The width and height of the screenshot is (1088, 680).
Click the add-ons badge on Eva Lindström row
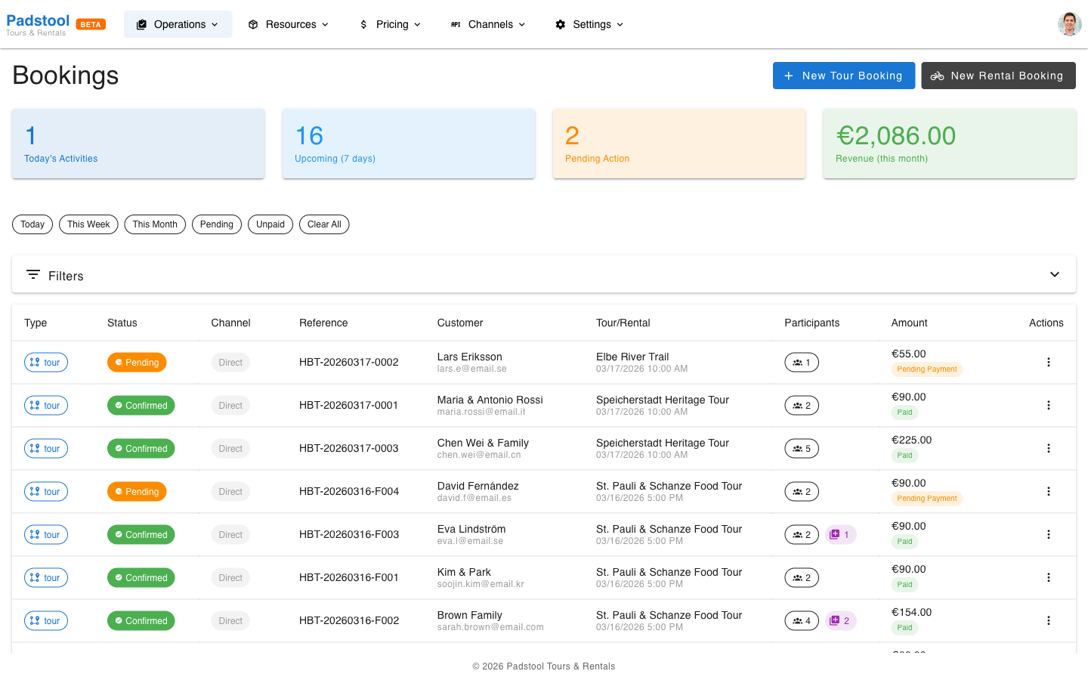pos(840,535)
